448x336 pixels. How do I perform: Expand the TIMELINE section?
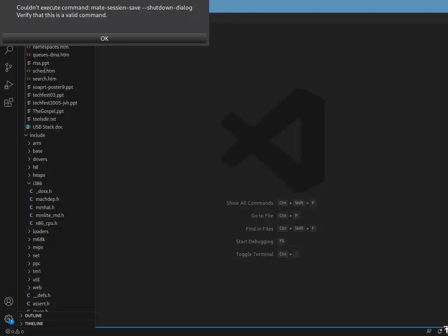56,324
